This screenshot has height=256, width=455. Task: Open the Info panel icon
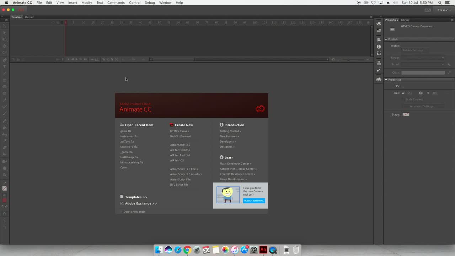pyautogui.click(x=379, y=47)
